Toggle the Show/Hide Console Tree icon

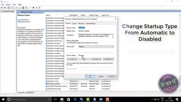click(9, 8)
